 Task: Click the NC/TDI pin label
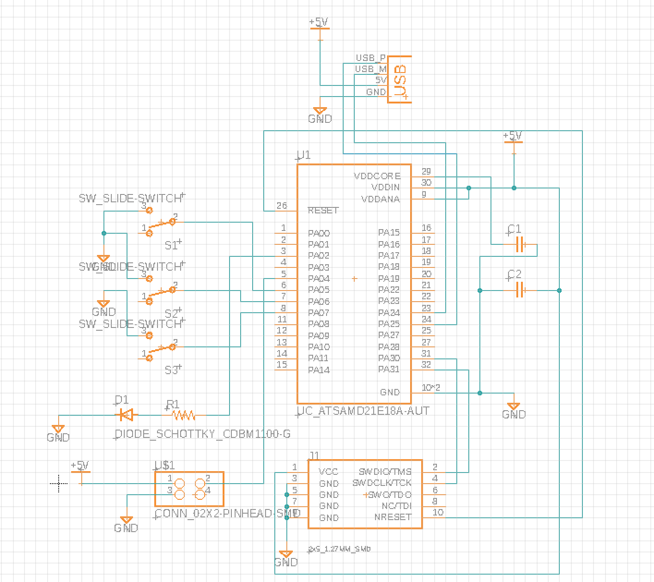396,506
